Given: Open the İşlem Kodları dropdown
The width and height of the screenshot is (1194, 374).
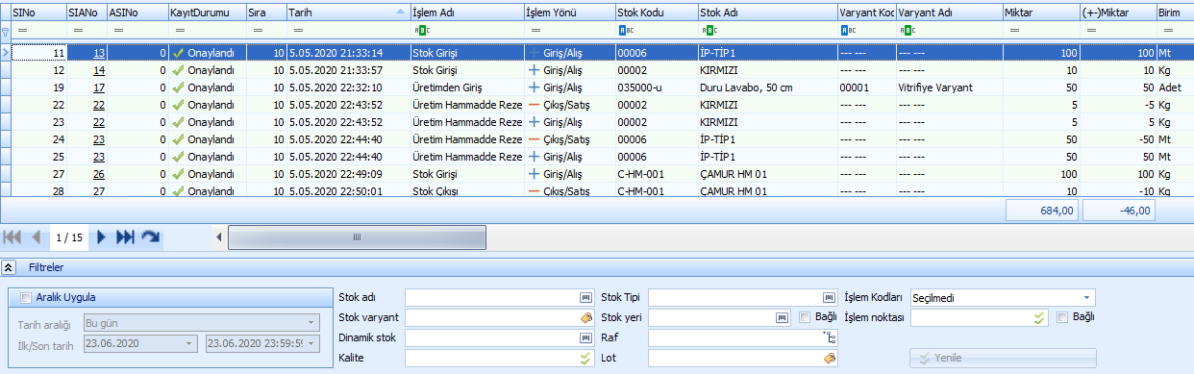Looking at the screenshot, I should click(1087, 298).
